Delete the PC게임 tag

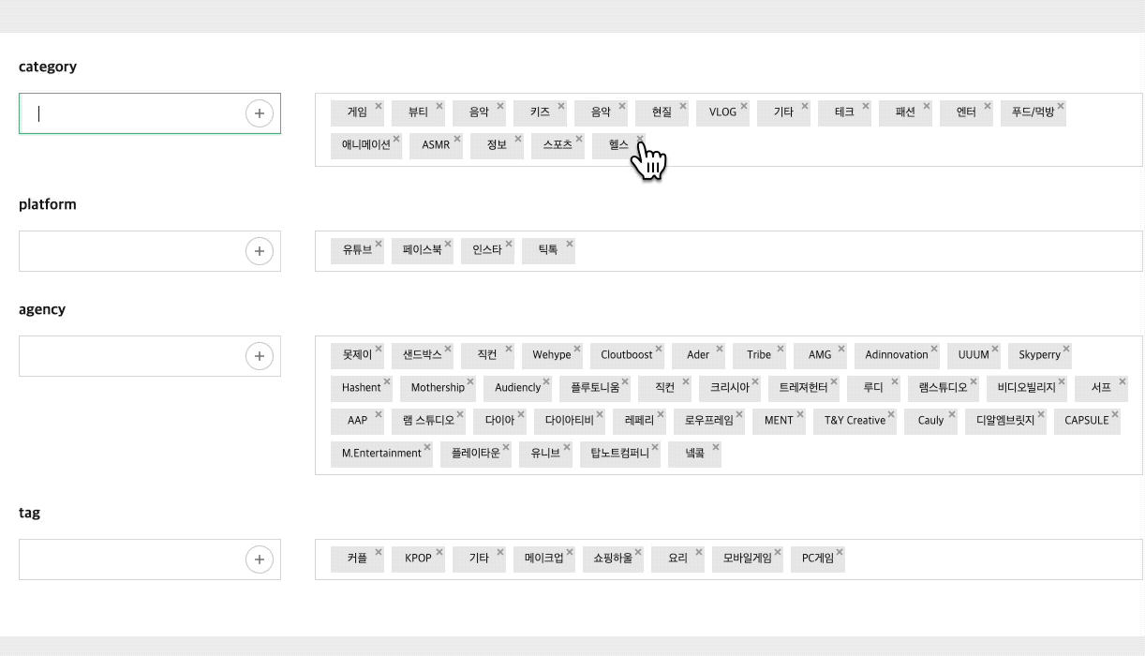point(840,551)
